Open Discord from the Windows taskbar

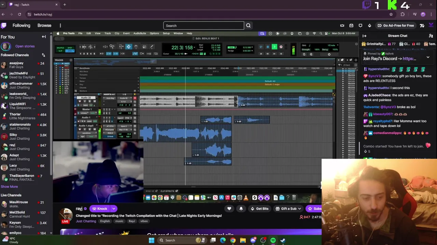[253, 240]
